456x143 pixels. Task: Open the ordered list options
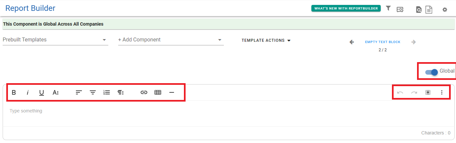click(107, 93)
